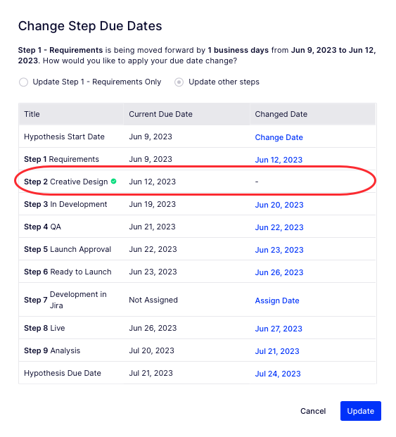Image resolution: width=396 pixels, height=437 pixels.
Task: Click the Current Due Date column header
Action: [160, 114]
